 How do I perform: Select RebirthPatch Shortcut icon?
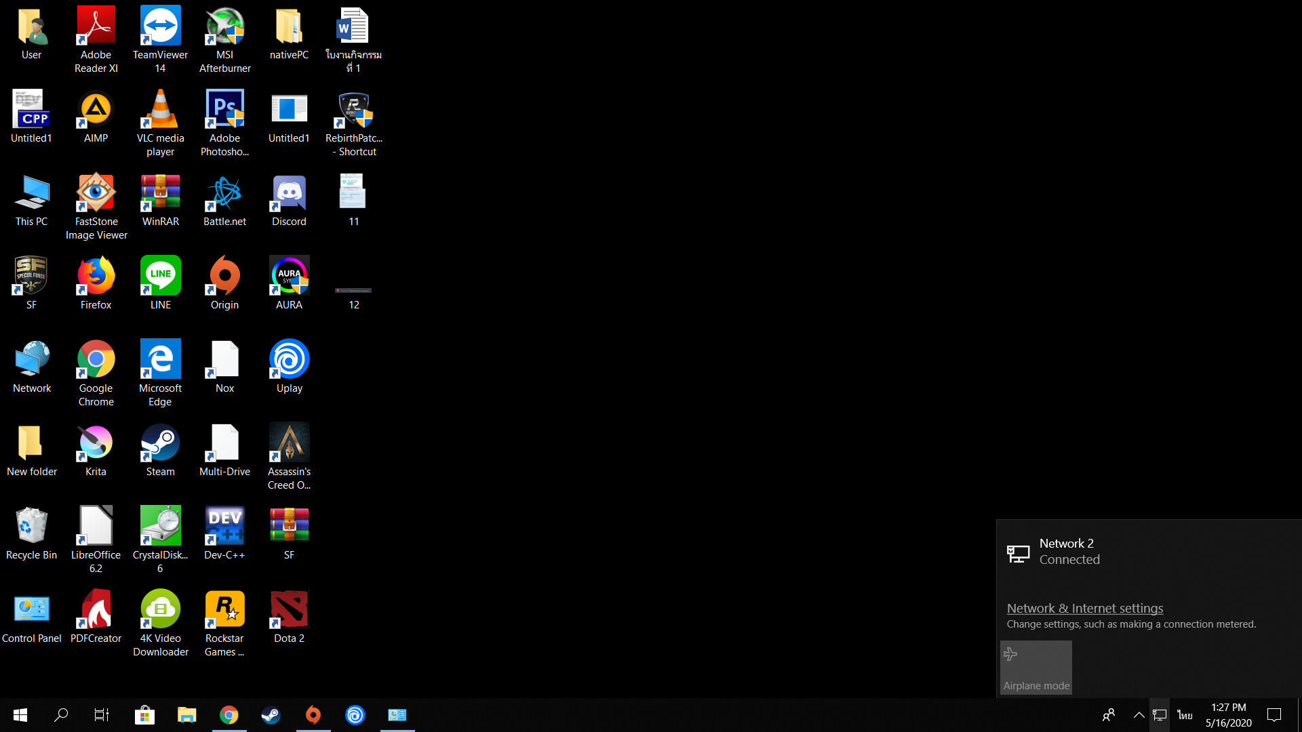pyautogui.click(x=353, y=123)
